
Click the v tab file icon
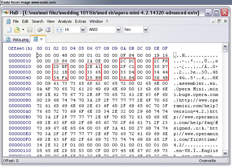click(x=36, y=39)
